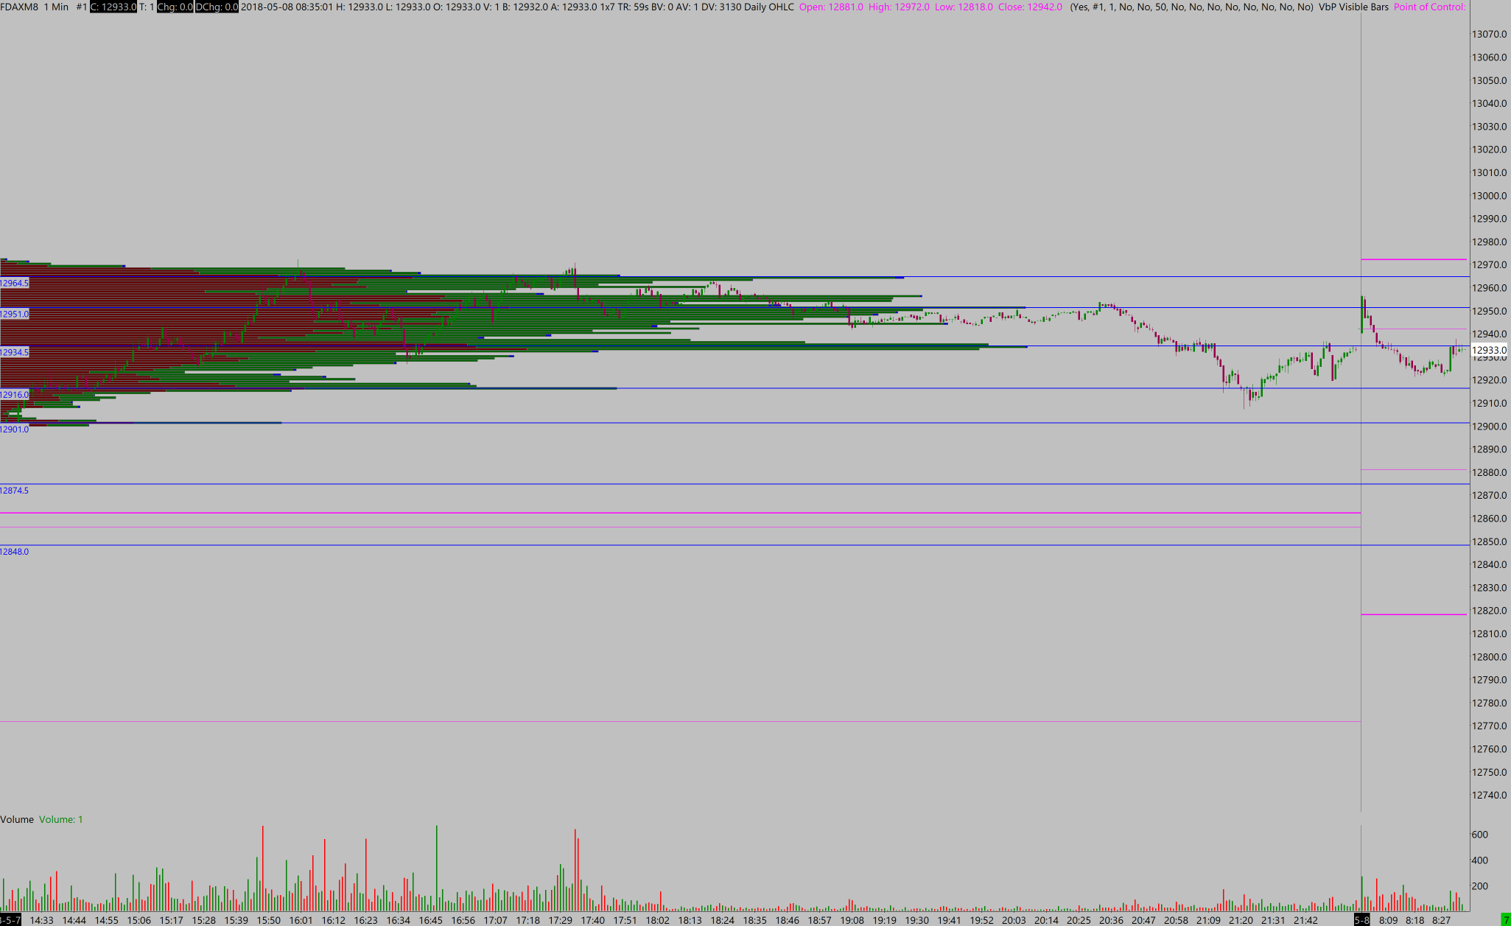Screen dimensions: 1511x926
Task: Click the '1 Min' timeframe label
Action: [x=56, y=7]
